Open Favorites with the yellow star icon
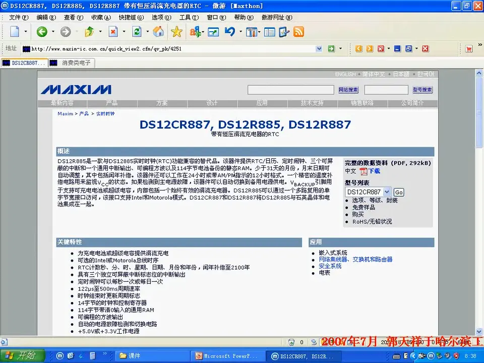Image resolution: width=484 pixels, height=363 pixels. pyautogui.click(x=176, y=31)
